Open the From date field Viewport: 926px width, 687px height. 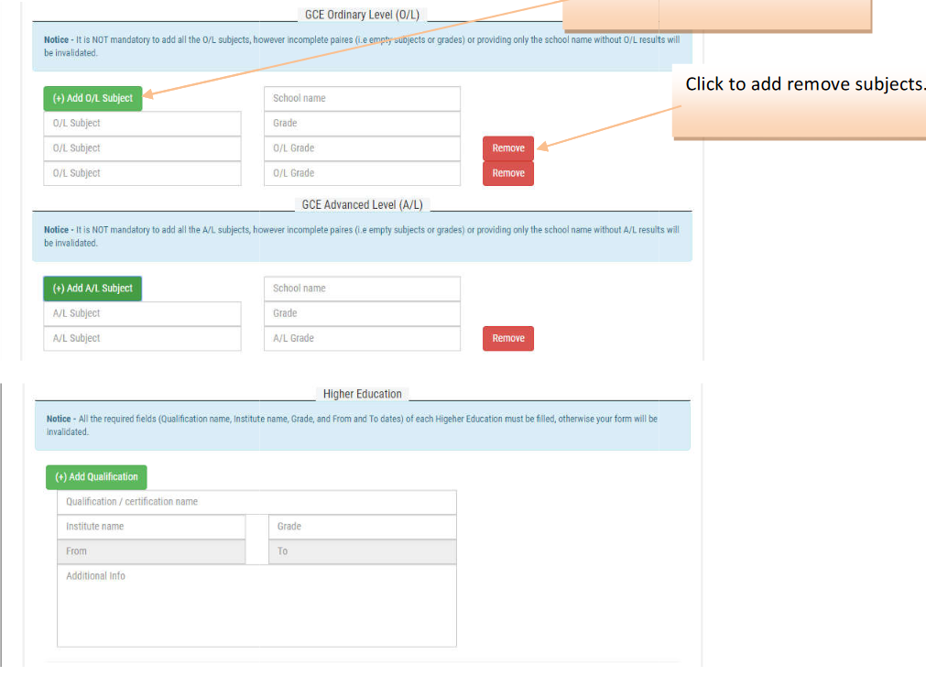(x=151, y=551)
